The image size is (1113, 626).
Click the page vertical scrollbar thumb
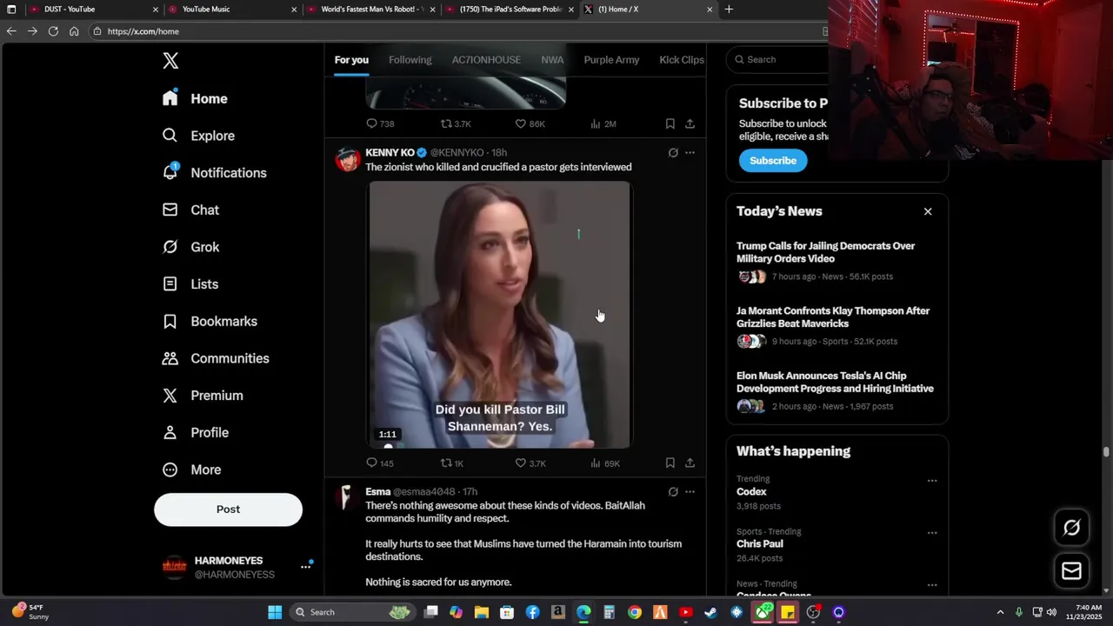click(x=1106, y=451)
